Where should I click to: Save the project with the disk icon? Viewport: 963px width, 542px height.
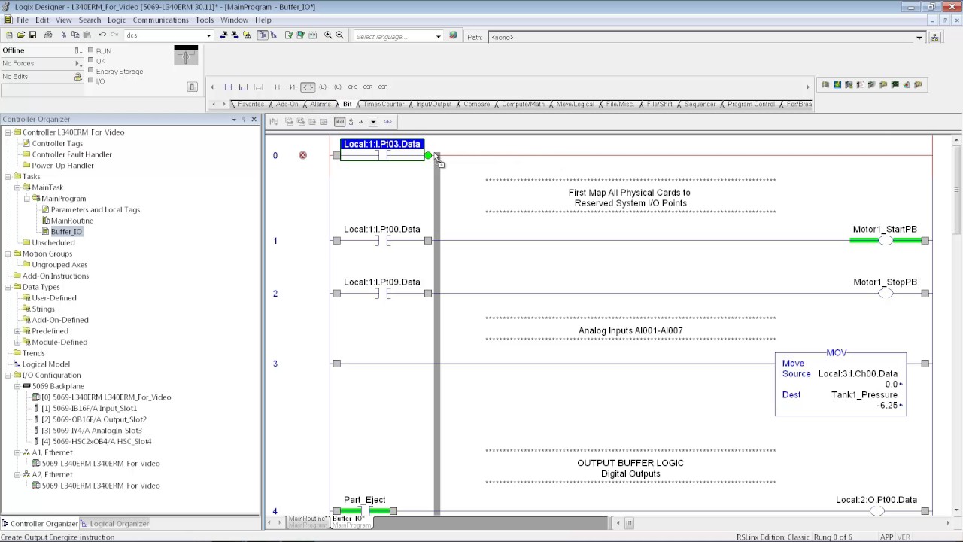point(32,35)
